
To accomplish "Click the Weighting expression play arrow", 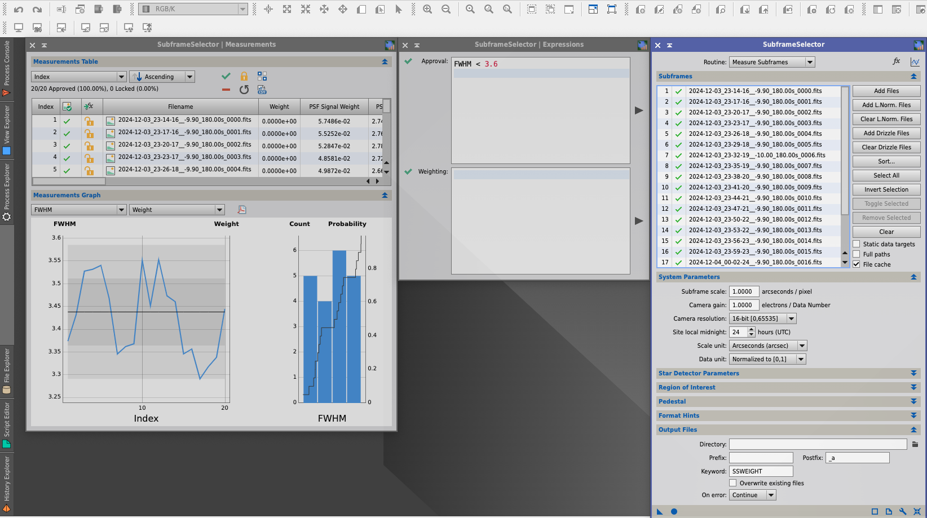I will click(x=639, y=221).
